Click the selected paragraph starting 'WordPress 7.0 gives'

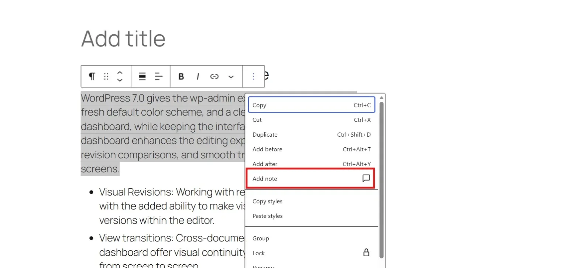click(162, 133)
